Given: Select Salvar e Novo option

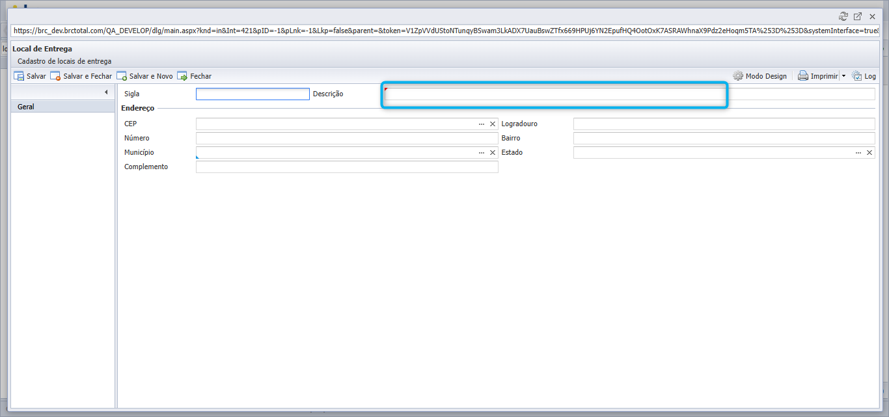Looking at the screenshot, I should 144,76.
